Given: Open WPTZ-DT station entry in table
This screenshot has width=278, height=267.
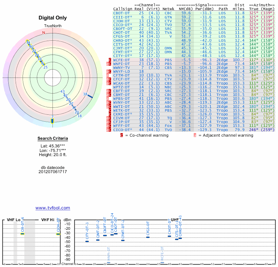Looking at the screenshot, I should pyautogui.click(x=121, y=87).
